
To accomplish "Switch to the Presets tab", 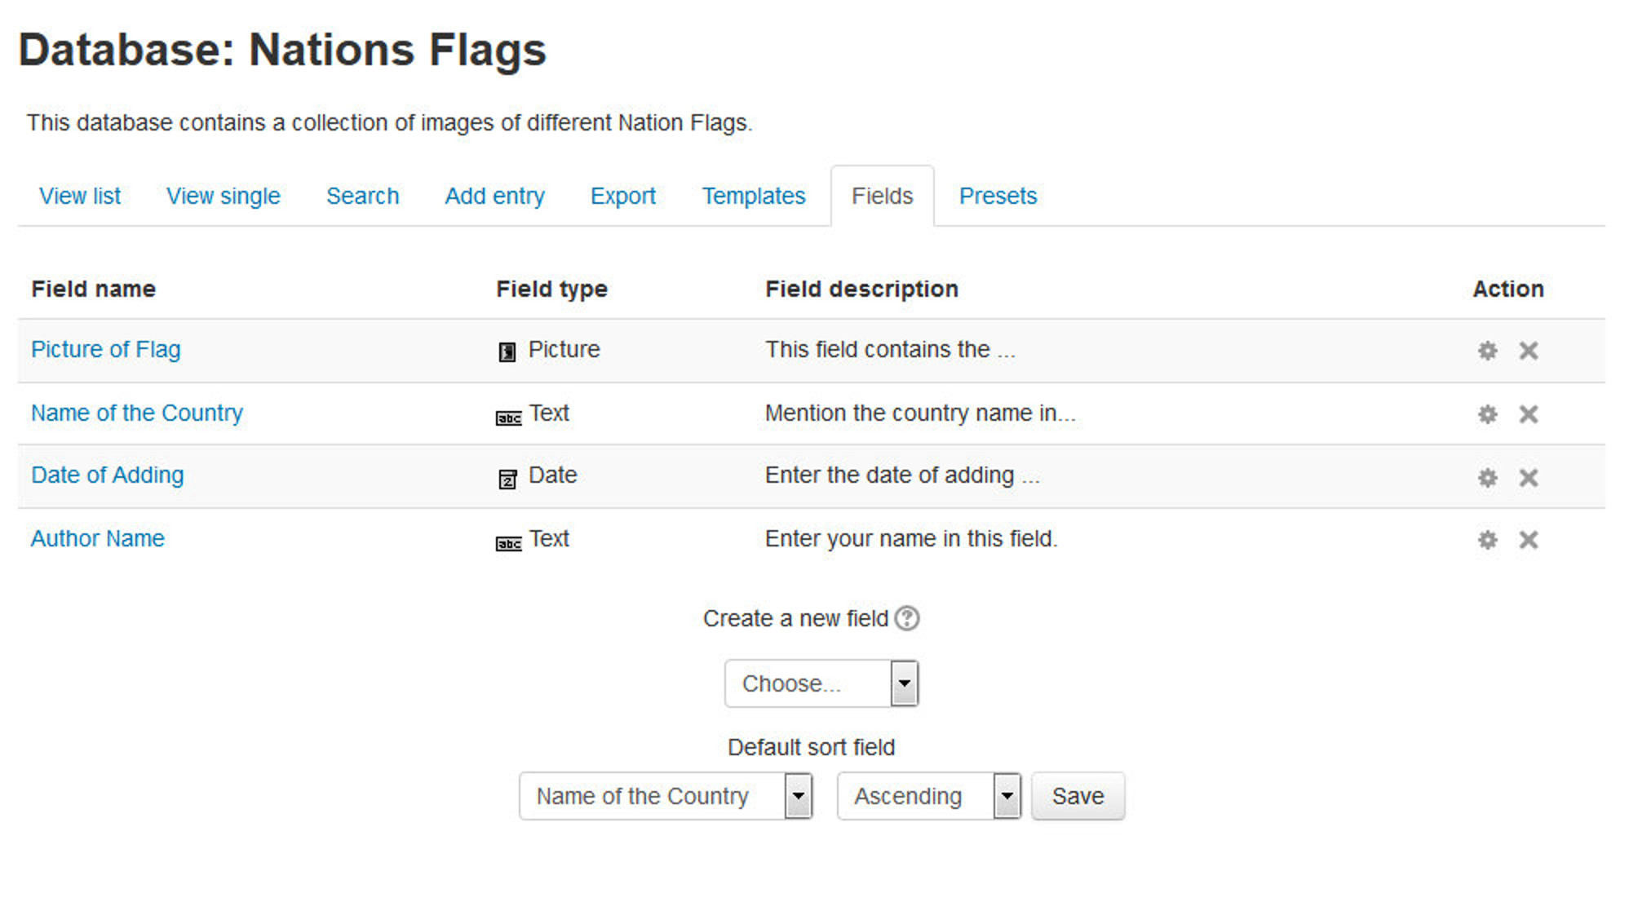I will pyautogui.click(x=998, y=196).
